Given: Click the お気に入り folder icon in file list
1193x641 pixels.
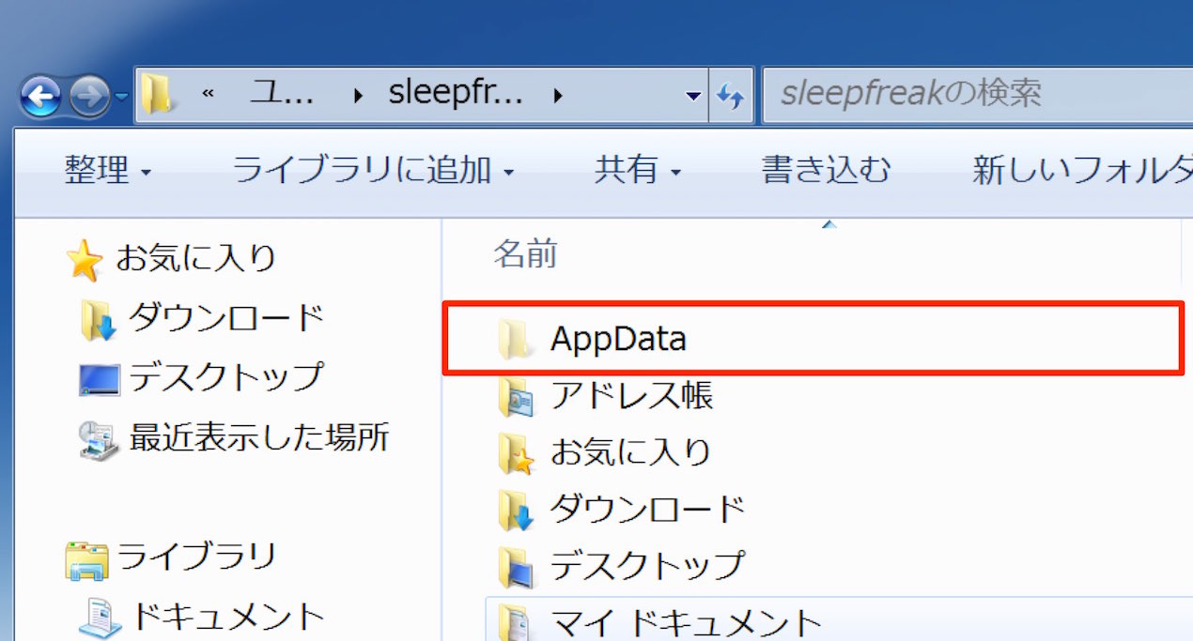Looking at the screenshot, I should pyautogui.click(x=516, y=454).
